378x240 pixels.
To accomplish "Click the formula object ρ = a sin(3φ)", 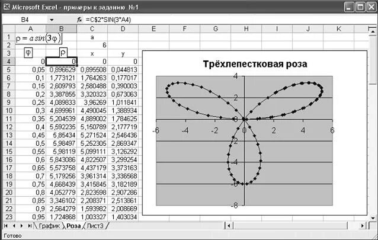I will [x=39, y=39].
